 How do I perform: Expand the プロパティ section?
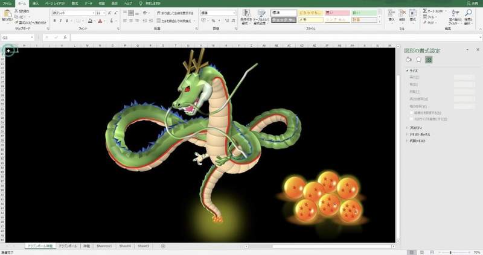coord(415,128)
